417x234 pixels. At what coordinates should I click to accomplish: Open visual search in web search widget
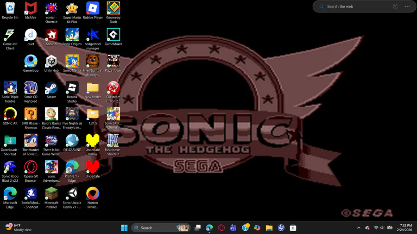(x=395, y=6)
